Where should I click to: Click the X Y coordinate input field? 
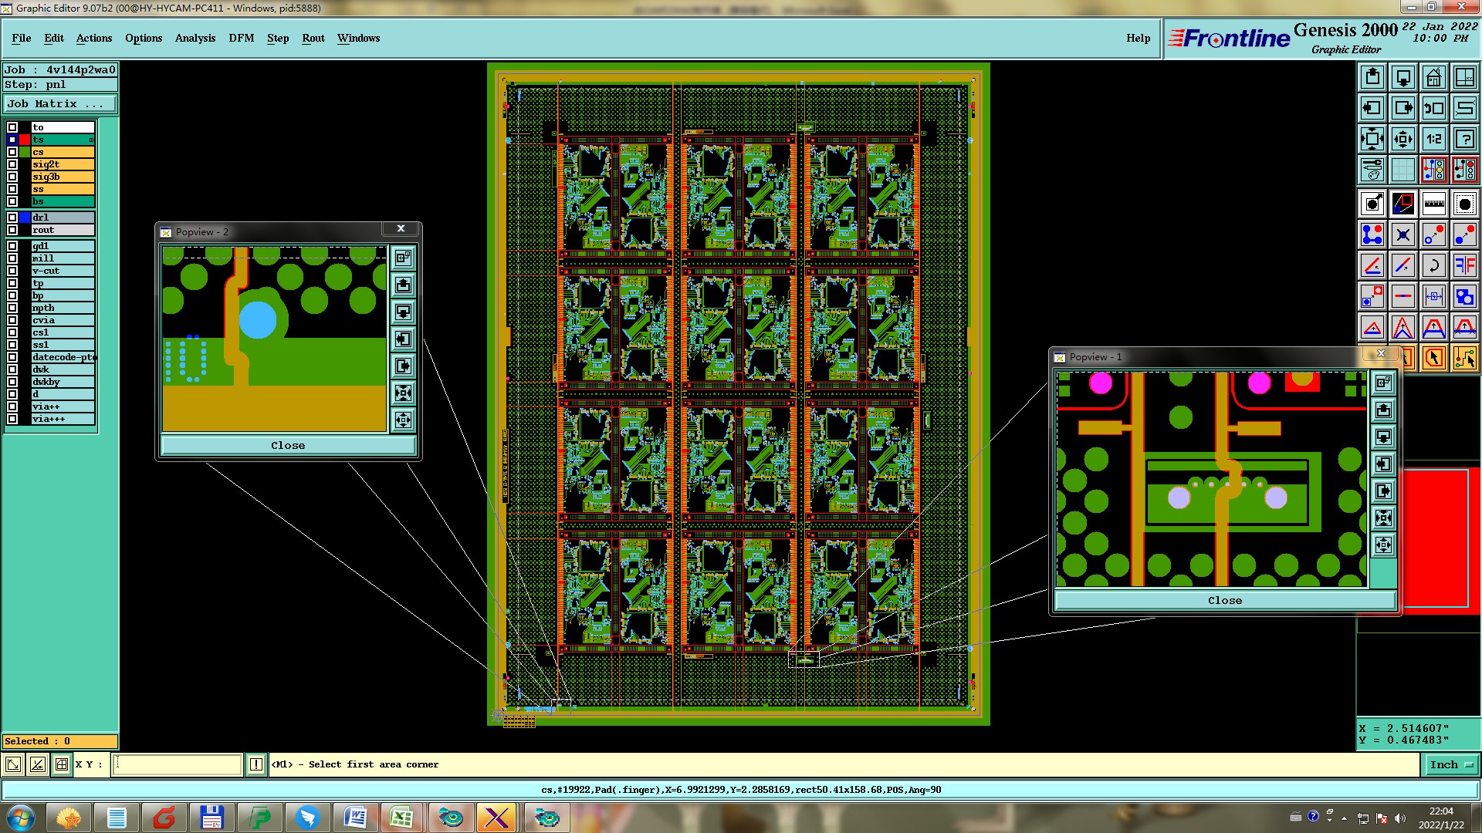[178, 764]
